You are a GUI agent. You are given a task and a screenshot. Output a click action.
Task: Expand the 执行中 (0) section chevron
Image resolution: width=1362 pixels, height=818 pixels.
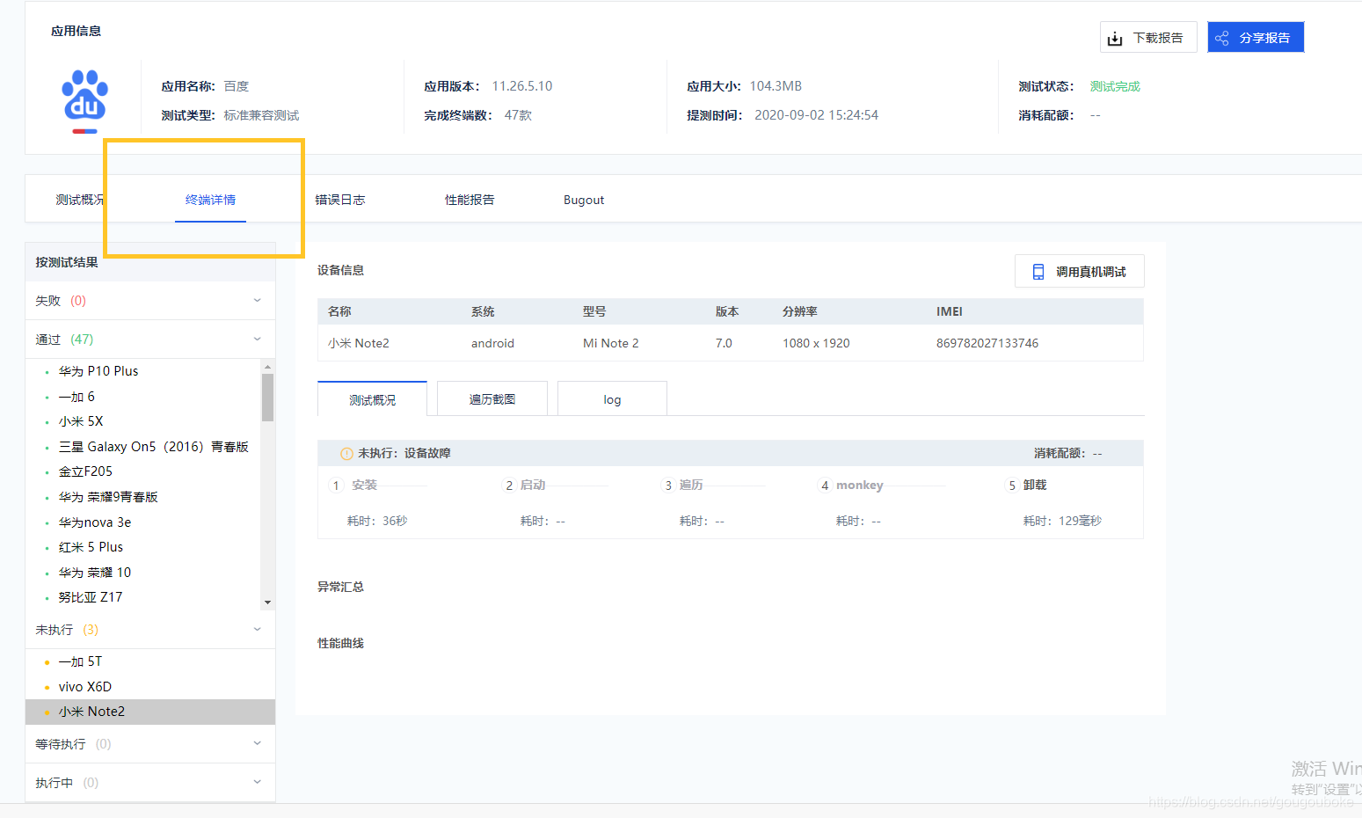pos(258,783)
